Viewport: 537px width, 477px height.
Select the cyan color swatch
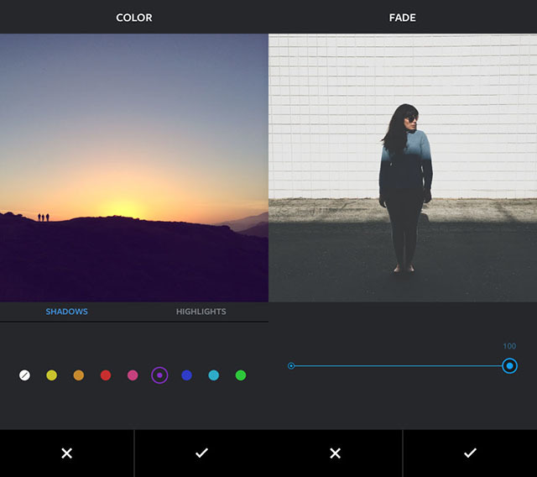tap(213, 375)
